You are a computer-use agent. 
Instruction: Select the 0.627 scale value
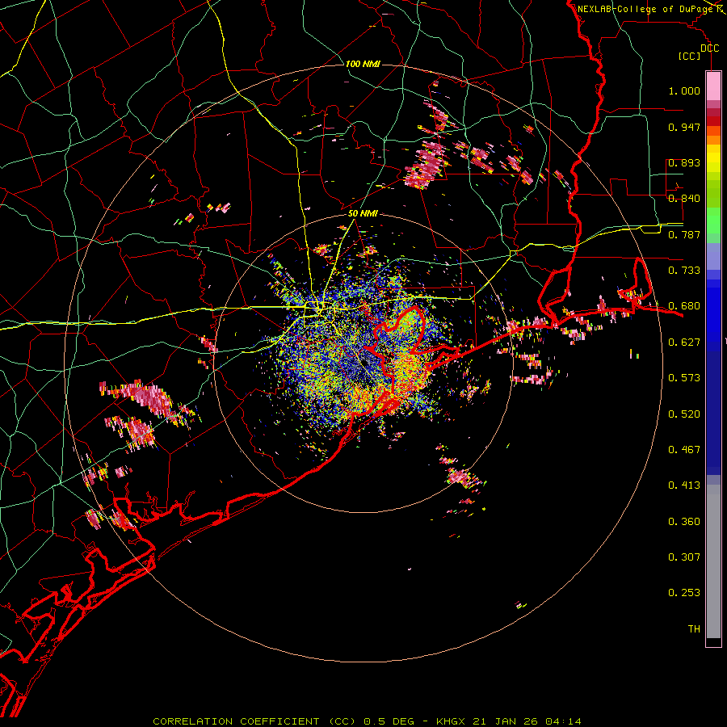pyautogui.click(x=684, y=342)
